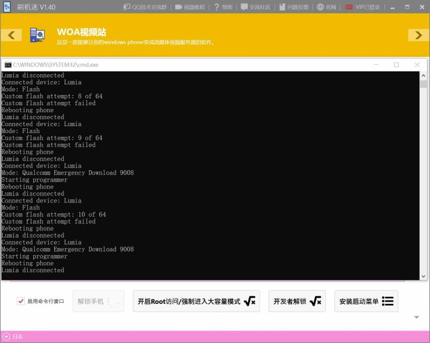The width and height of the screenshot is (430, 343).
Task: Click the VIP已登录 status
Action: coord(362,7)
